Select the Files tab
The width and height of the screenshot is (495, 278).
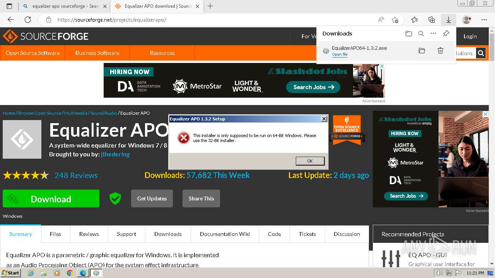(55, 234)
